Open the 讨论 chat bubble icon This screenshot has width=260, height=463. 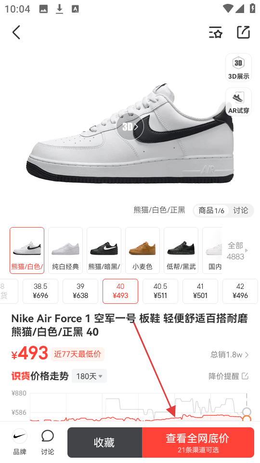pyautogui.click(x=48, y=442)
